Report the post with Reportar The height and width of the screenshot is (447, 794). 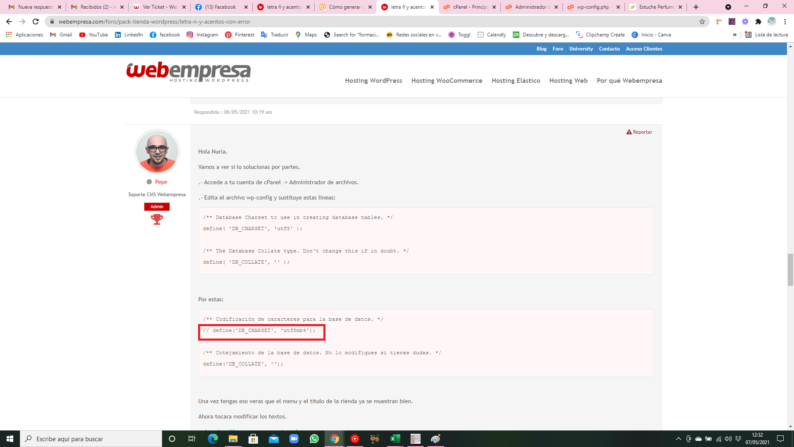pyautogui.click(x=639, y=132)
